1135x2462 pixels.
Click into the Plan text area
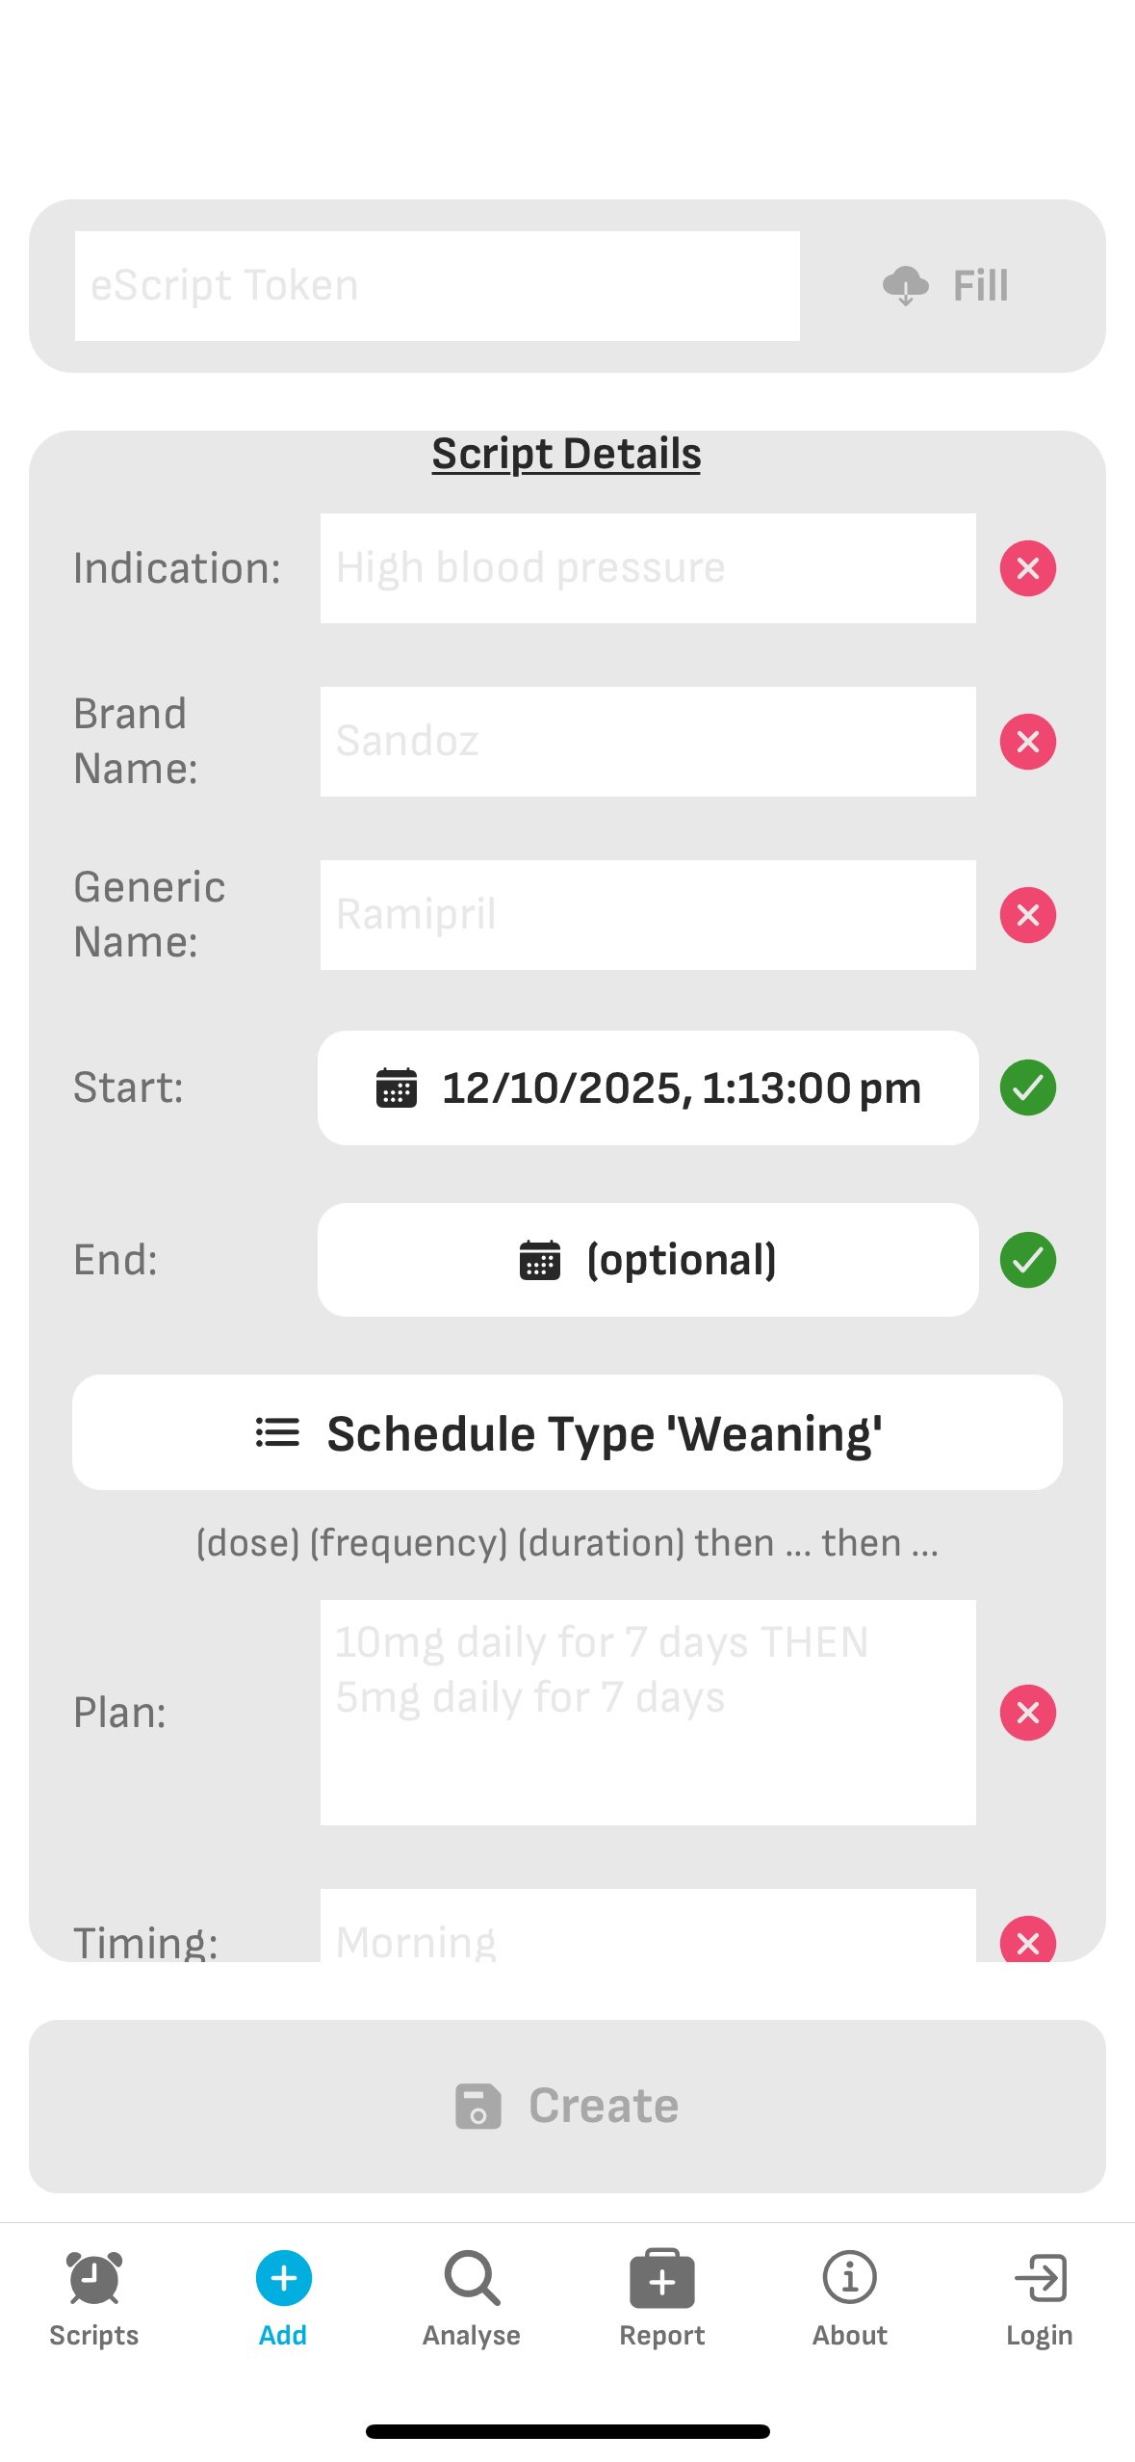pos(648,1713)
